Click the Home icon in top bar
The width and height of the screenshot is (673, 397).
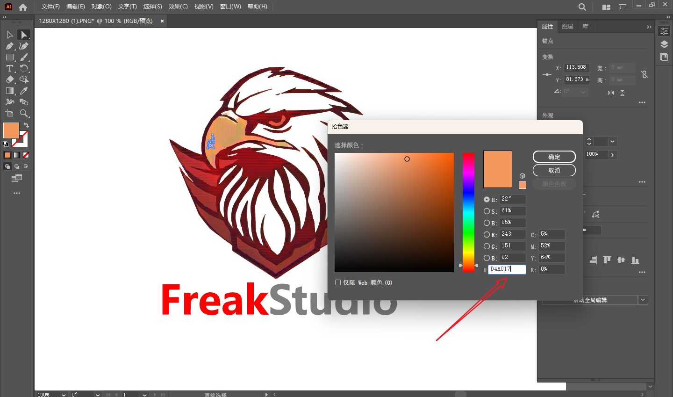pyautogui.click(x=23, y=7)
